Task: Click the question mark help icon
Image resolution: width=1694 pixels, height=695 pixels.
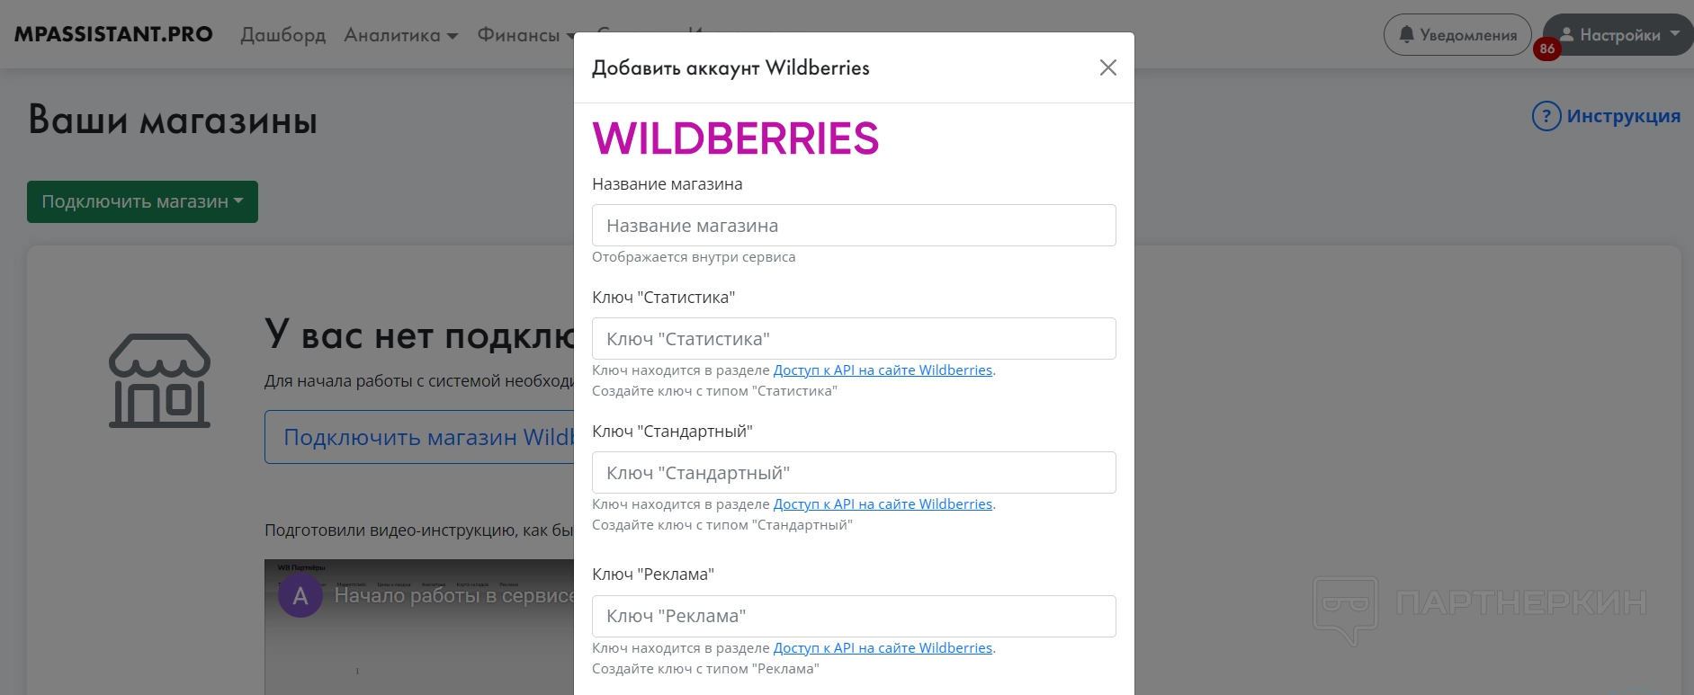Action: (1546, 116)
